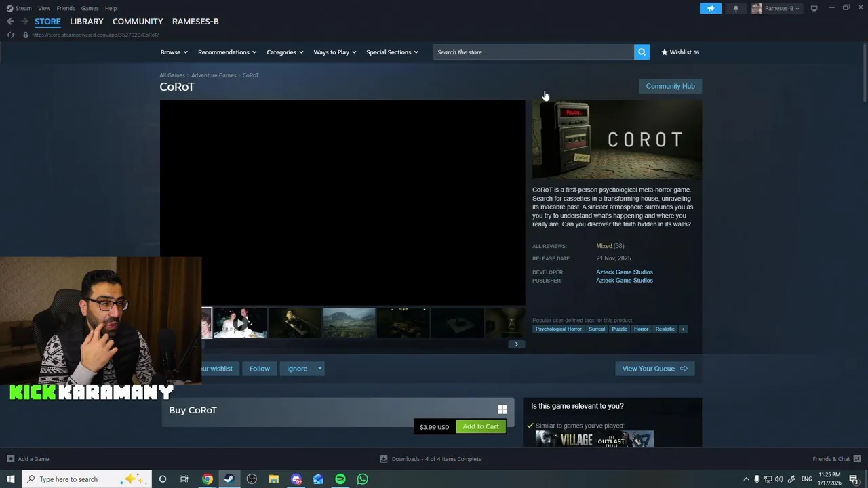Expand the Browse dropdown
The image size is (868, 488).
coord(174,52)
